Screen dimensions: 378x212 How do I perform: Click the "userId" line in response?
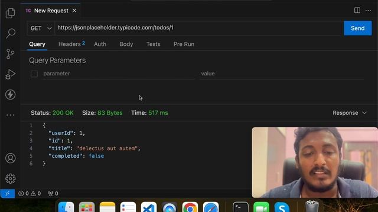pos(67,133)
